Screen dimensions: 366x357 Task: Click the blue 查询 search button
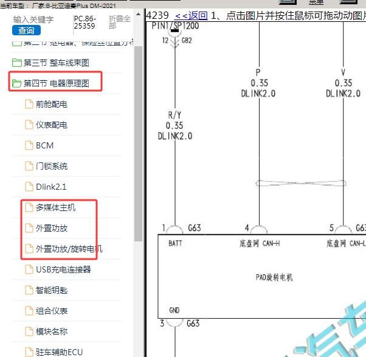coord(26,30)
